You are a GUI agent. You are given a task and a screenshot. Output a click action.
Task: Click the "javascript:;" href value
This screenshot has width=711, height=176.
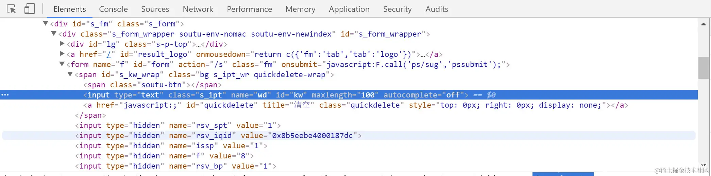[150, 105]
